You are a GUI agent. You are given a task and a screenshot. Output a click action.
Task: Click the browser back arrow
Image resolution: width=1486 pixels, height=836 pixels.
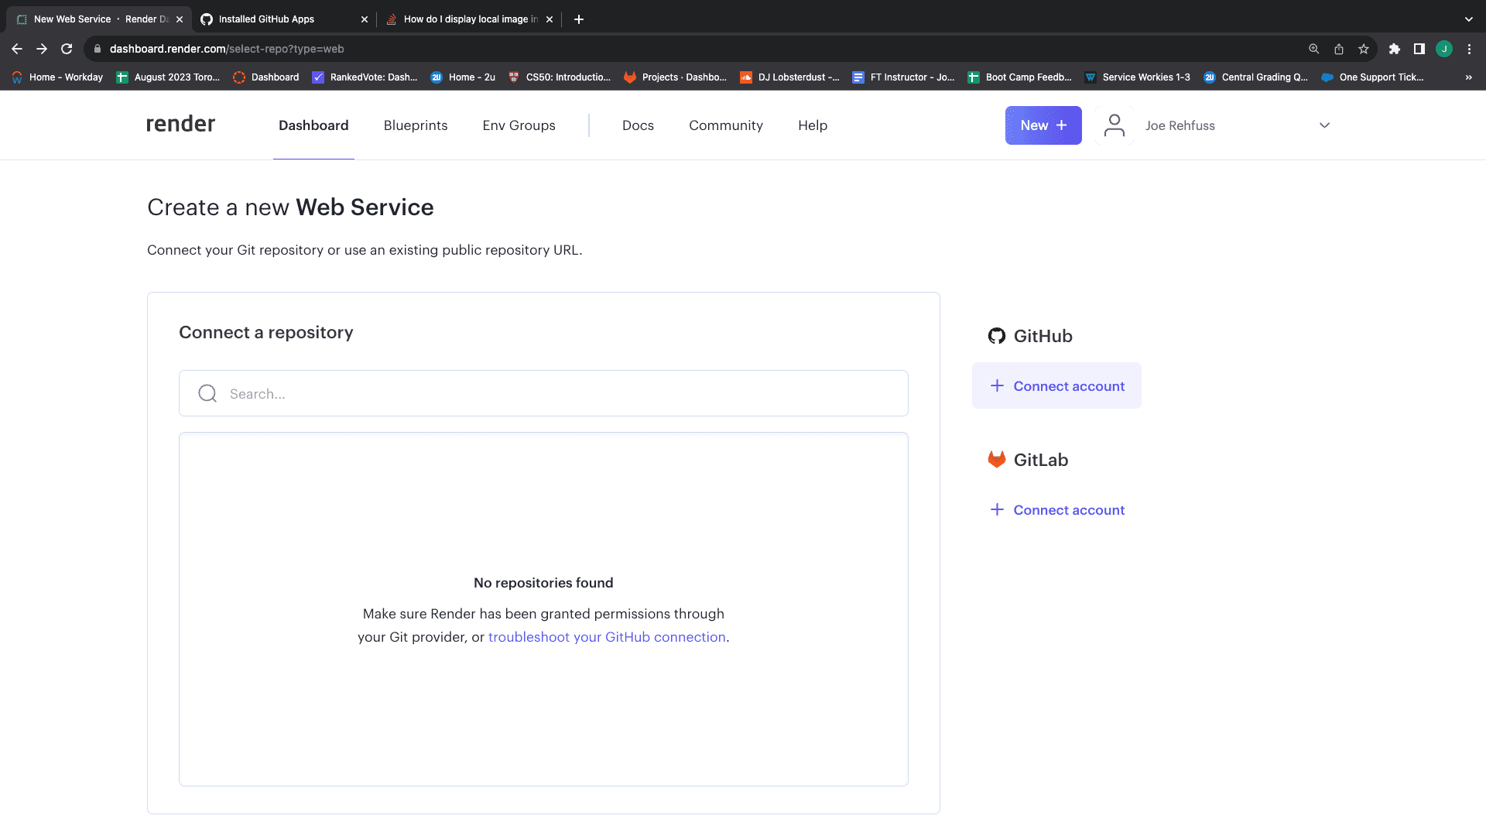coord(17,49)
